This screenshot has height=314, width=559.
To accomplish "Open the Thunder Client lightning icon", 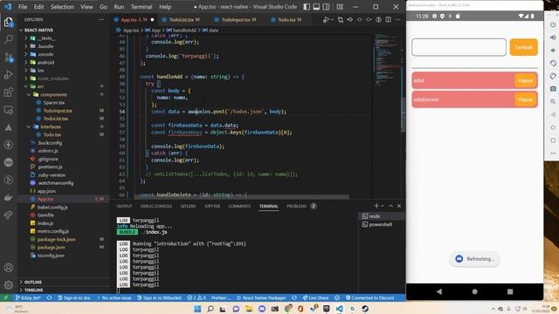I will [8, 145].
